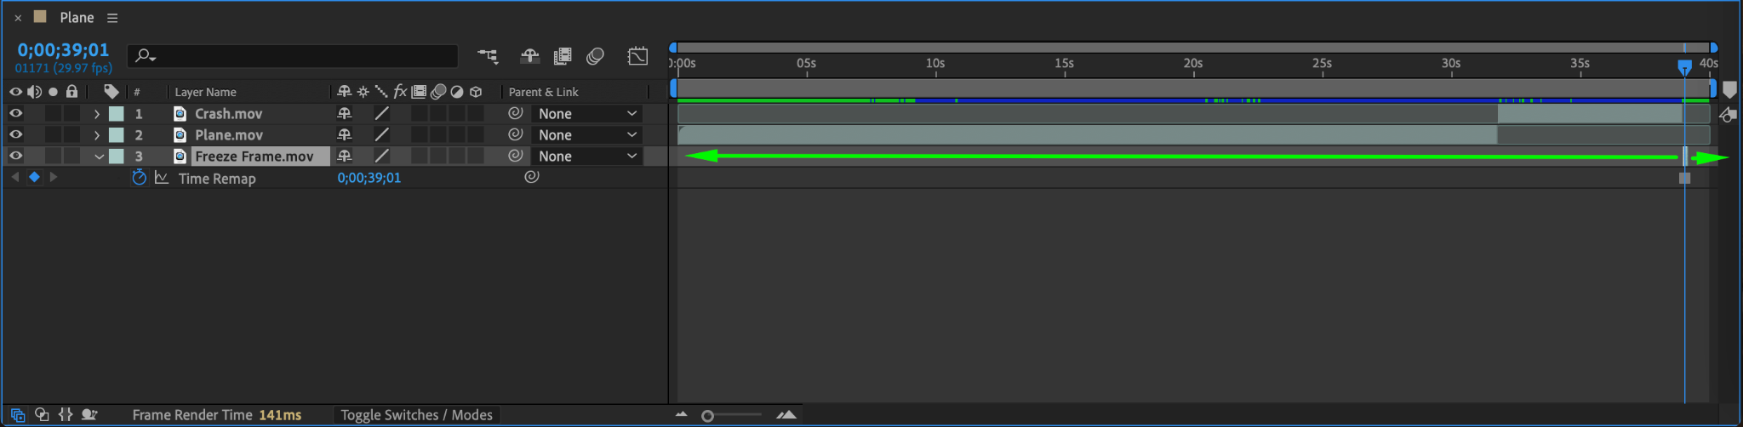Toggle shy switch for Freeze Frame.mov
Image resolution: width=1743 pixels, height=427 pixels.
345,156
